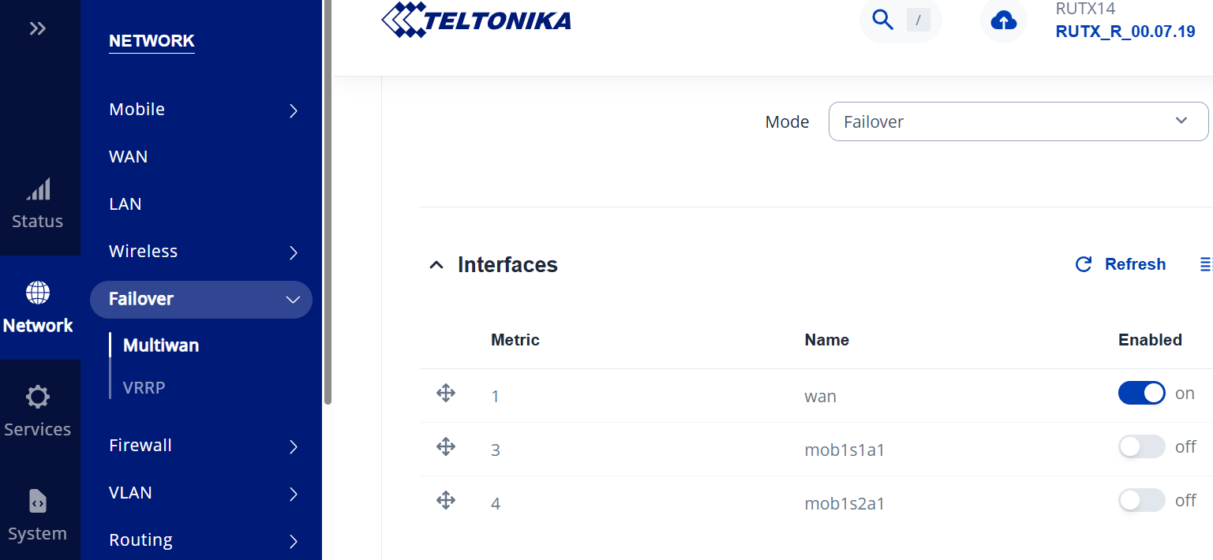Image resolution: width=1213 pixels, height=560 pixels.
Task: Click the cloud firmware upload icon
Action: 1003,21
